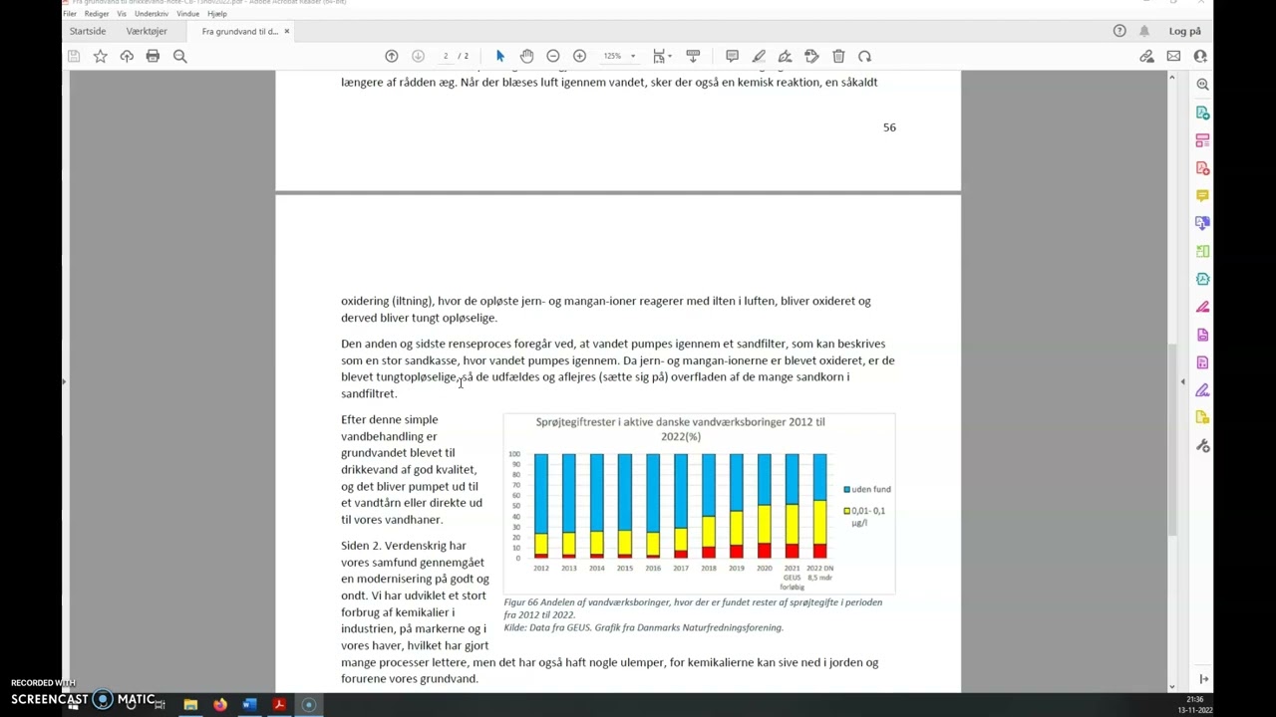Select the Fra grundvand til d... document tab
Screen dimensions: 1276x717
point(239,31)
